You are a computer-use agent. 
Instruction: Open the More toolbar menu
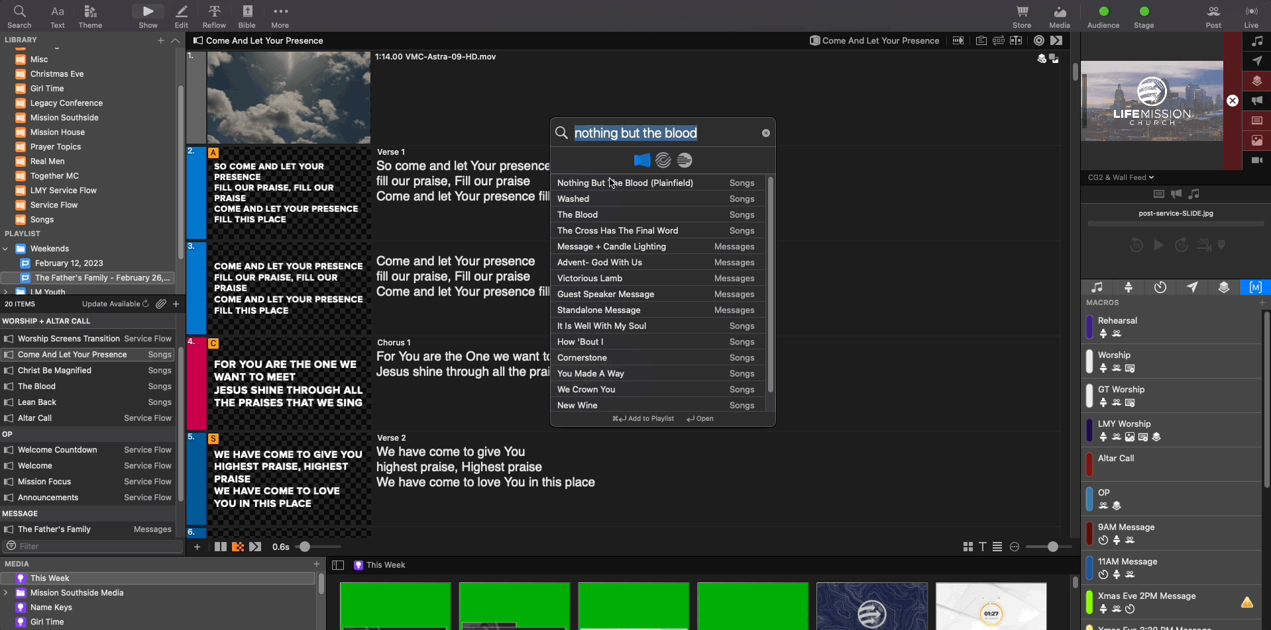click(280, 17)
